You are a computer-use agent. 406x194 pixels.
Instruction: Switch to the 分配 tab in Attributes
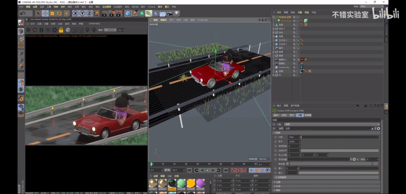[300, 115]
